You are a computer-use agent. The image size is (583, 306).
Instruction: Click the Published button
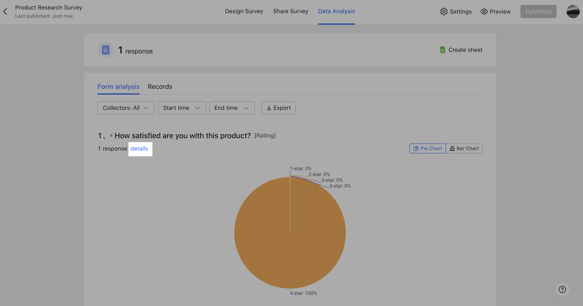pyautogui.click(x=538, y=11)
